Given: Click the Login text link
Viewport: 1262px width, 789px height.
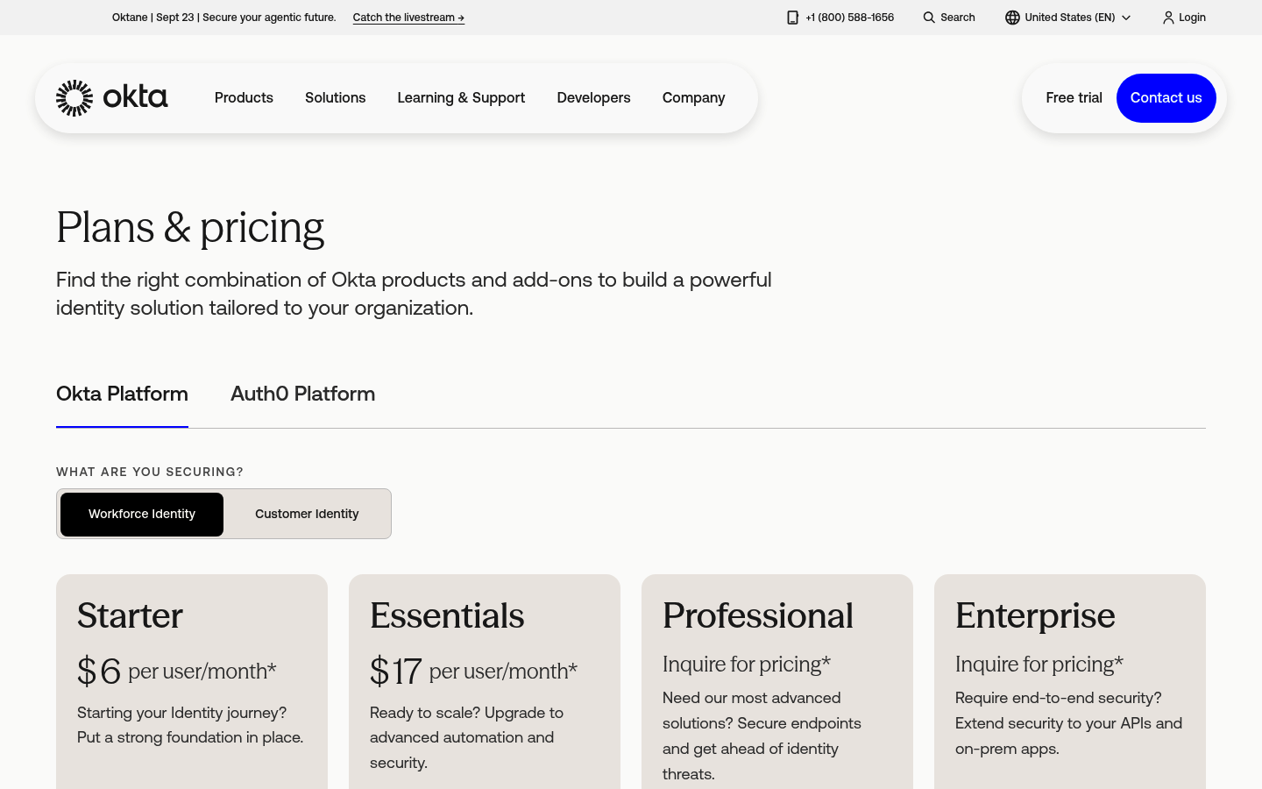Looking at the screenshot, I should click(x=1192, y=18).
